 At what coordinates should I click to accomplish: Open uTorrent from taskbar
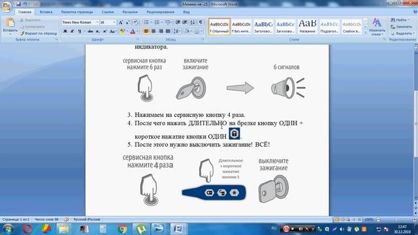(141, 229)
